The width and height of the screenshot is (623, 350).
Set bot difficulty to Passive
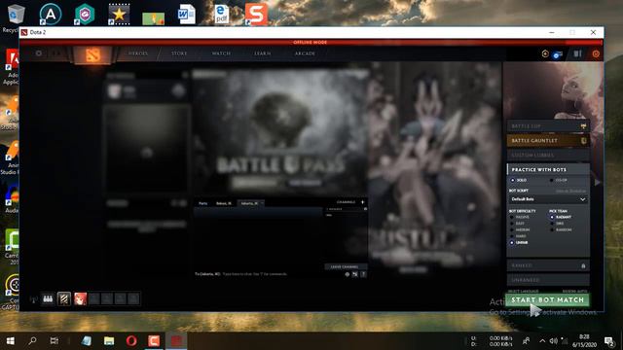click(x=520, y=217)
